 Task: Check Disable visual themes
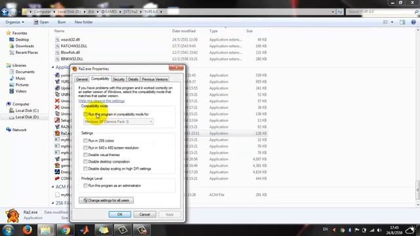tap(85, 155)
